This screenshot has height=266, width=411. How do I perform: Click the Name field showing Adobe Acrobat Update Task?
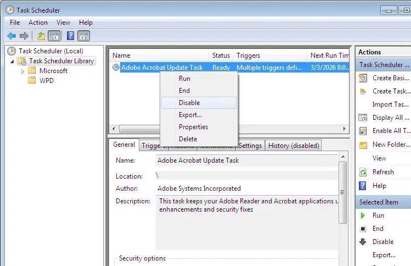click(247, 160)
